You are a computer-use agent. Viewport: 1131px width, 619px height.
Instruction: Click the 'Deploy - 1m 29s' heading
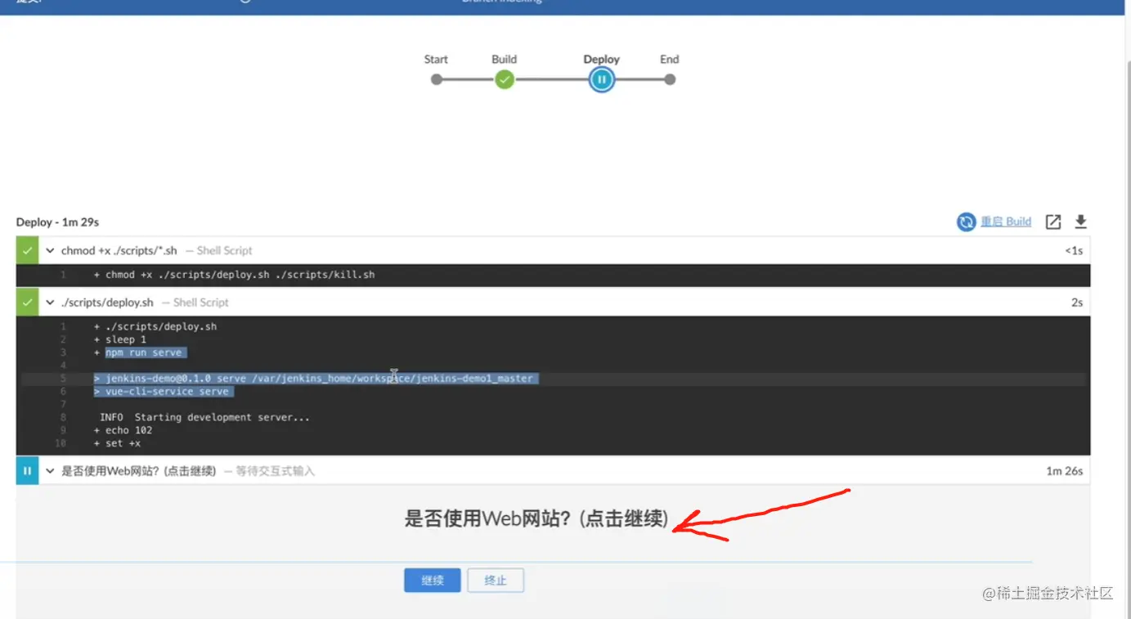click(57, 222)
